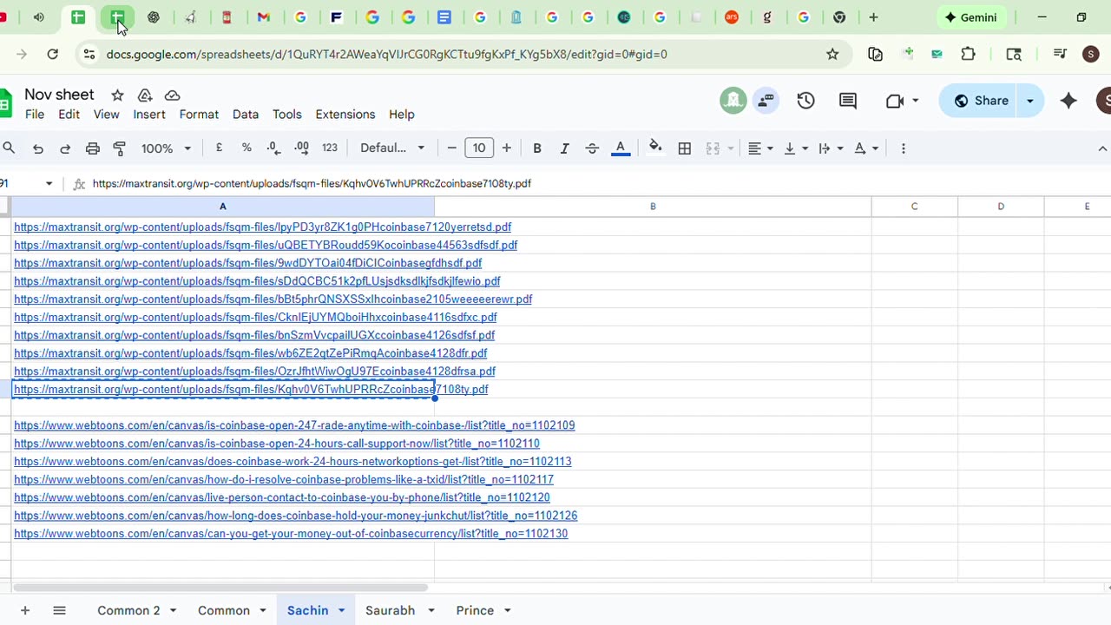Check the cloud save status icon
The image size is (1111, 625).
[172, 95]
